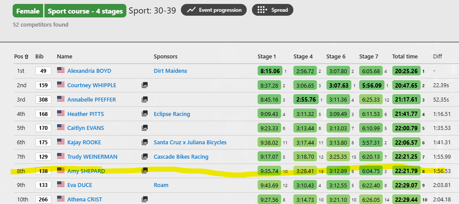
Task: Show the Spread view
Action: pyautogui.click(x=272, y=10)
